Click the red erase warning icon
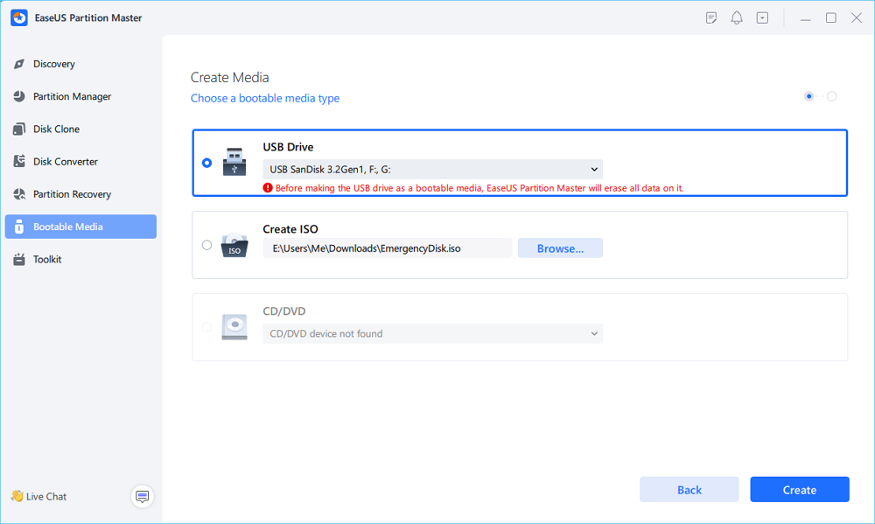This screenshot has height=524, width=875. pyautogui.click(x=268, y=188)
